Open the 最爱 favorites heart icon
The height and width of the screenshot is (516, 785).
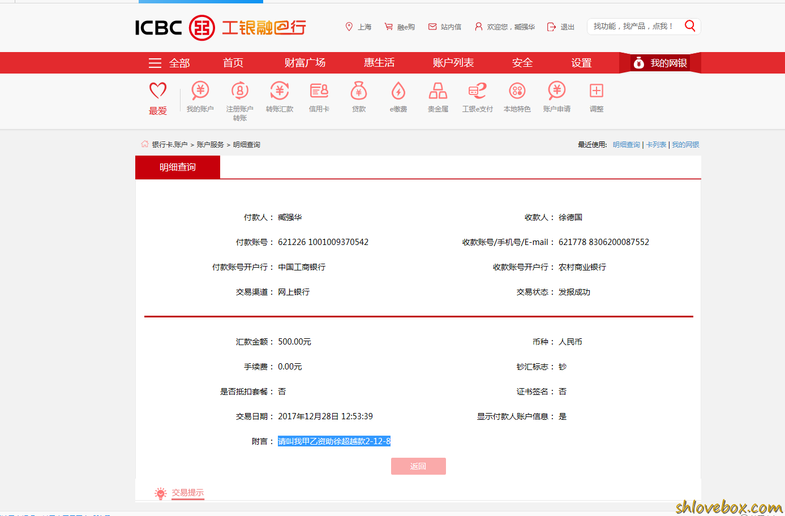[158, 90]
